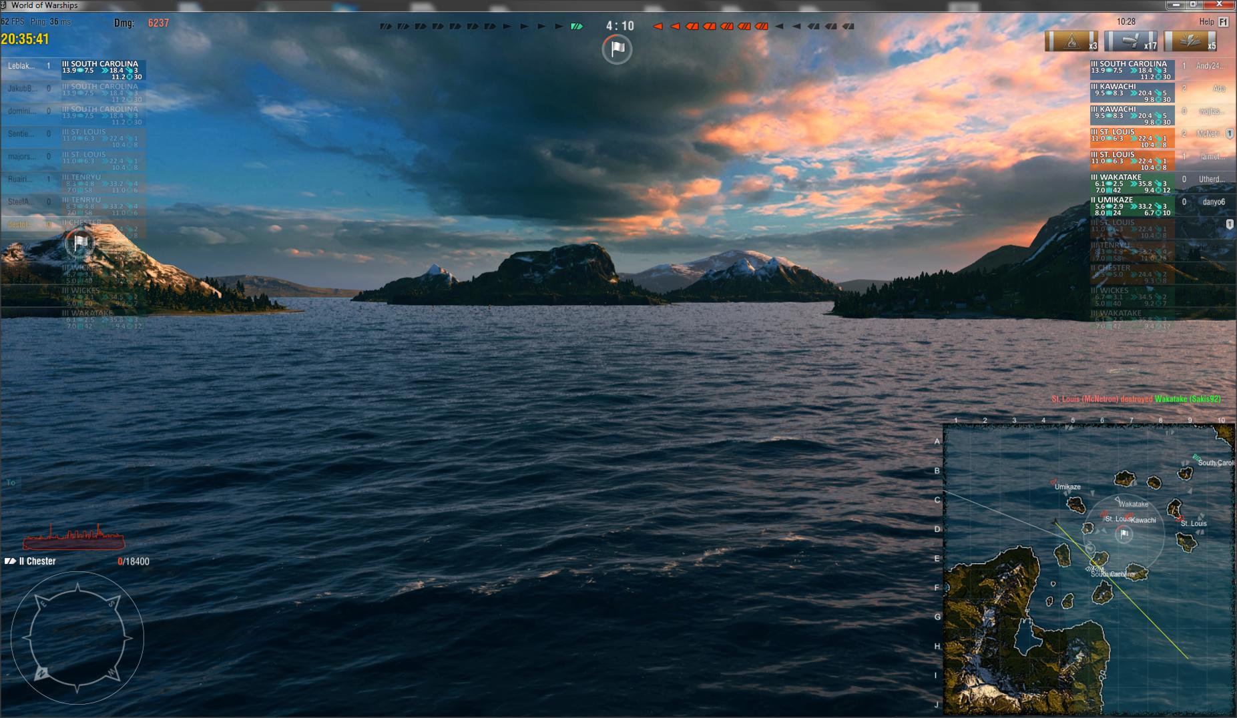Viewport: 1237px width, 718px height.
Task: Click the capture point flag below the timer
Action: pos(617,49)
